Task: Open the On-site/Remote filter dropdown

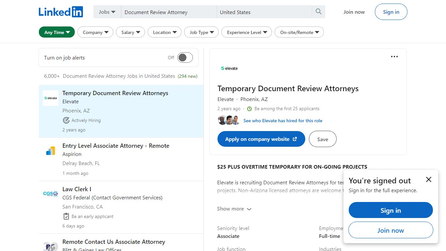Action: (299, 32)
